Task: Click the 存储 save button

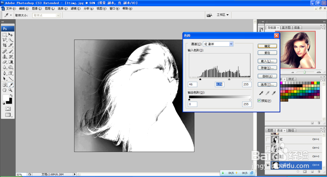Action: click(x=267, y=68)
